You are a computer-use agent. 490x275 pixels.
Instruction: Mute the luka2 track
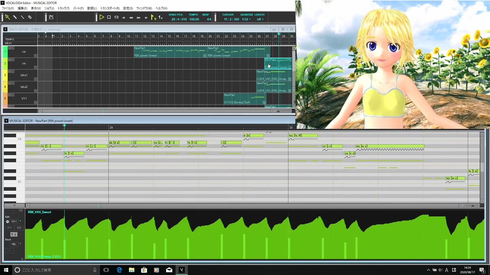pos(9,83)
